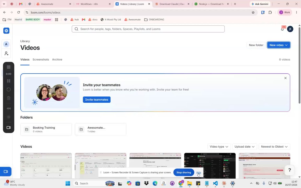
Task: Open the BARRE BODY bookmark
Action: click(x=33, y=20)
